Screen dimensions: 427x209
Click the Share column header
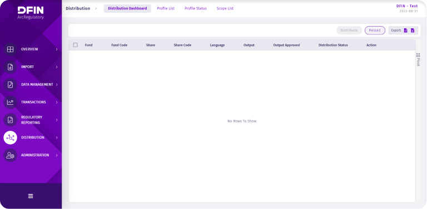[151, 45]
